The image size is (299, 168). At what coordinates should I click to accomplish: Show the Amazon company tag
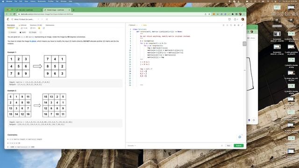(13, 32)
